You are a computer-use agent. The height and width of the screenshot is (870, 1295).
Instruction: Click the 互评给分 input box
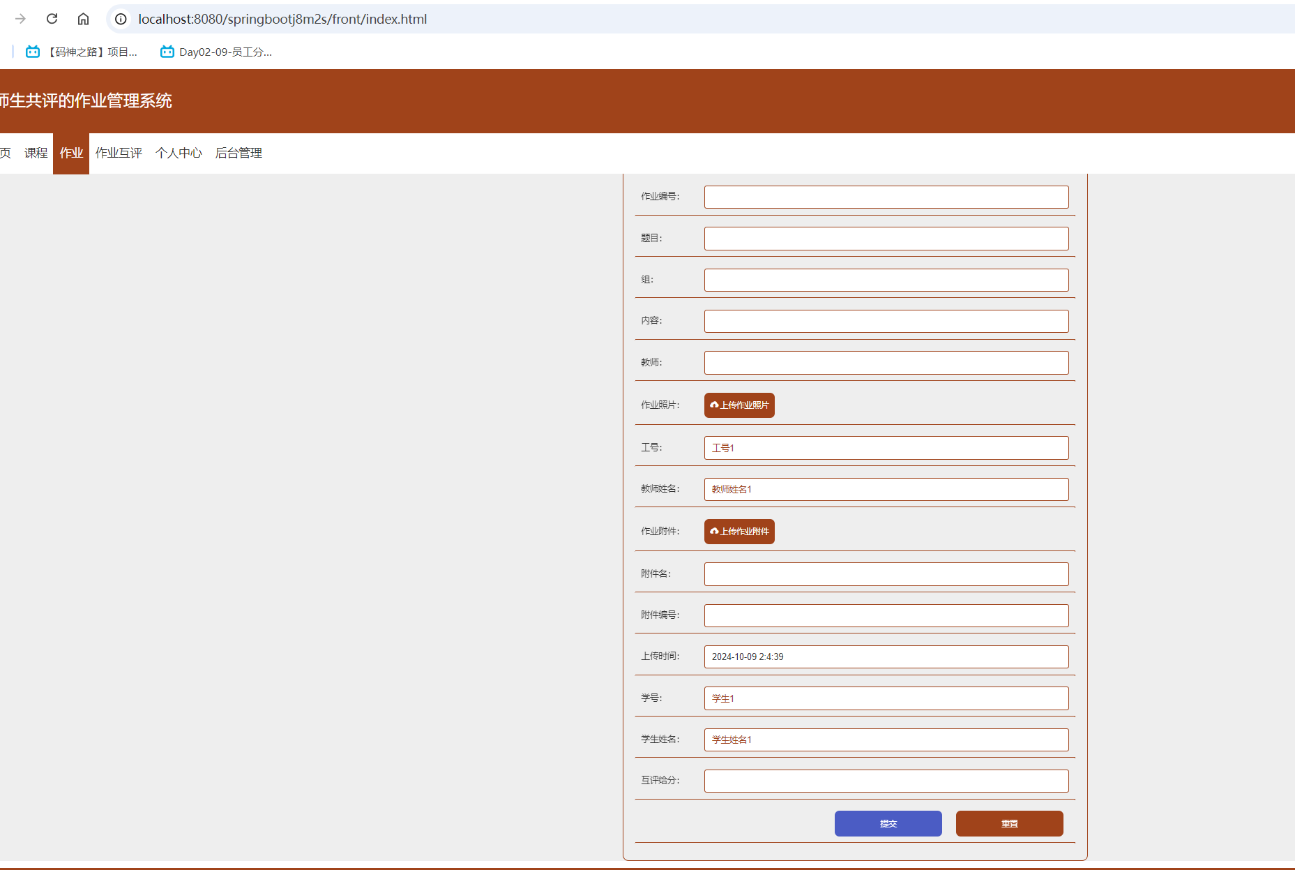pos(886,781)
